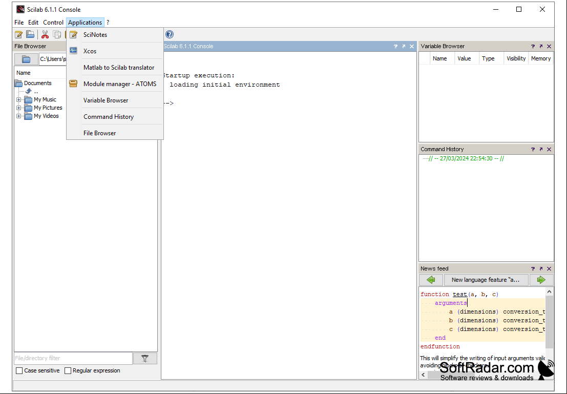Select Module manager - ATOMS entry
This screenshot has width=567, height=394.
point(115,84)
